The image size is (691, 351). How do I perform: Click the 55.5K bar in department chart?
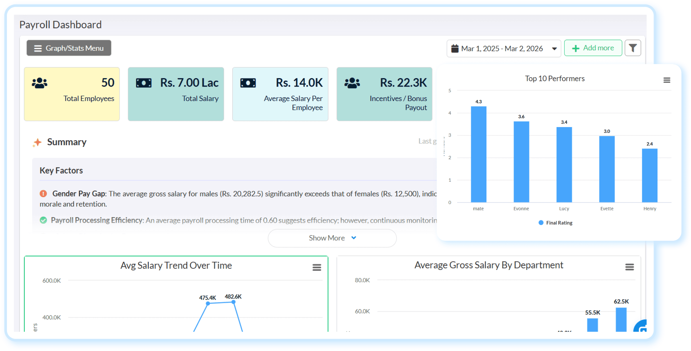(x=592, y=325)
